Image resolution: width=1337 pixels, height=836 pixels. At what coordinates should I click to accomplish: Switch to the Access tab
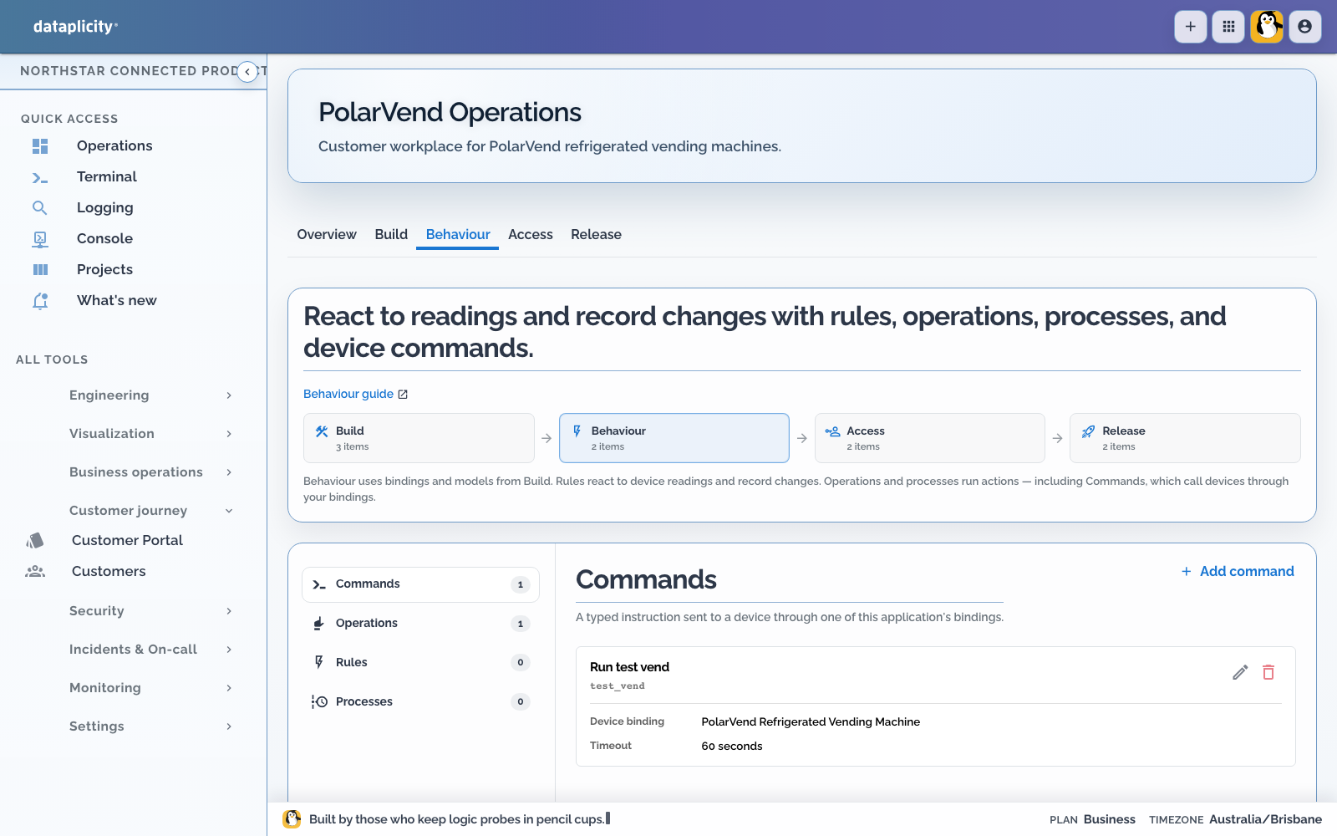pyautogui.click(x=531, y=235)
